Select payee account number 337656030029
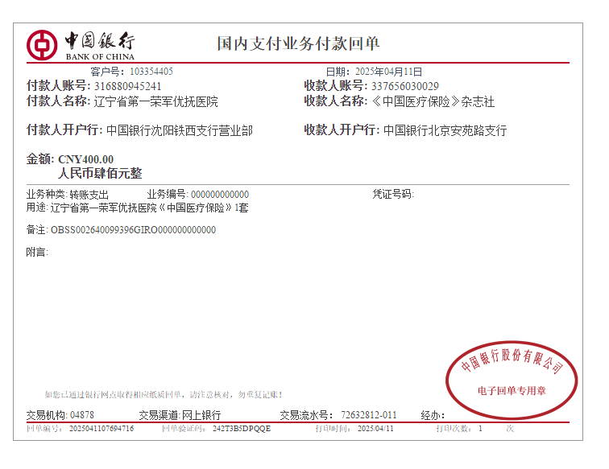 click(x=405, y=86)
